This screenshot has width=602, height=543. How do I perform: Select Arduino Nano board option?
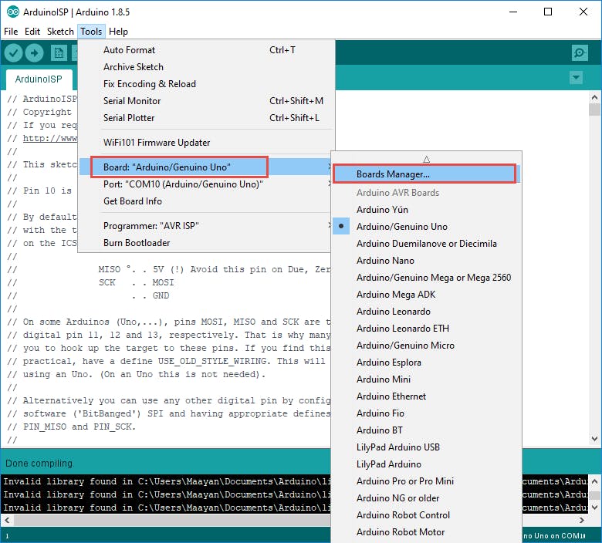[x=385, y=261]
